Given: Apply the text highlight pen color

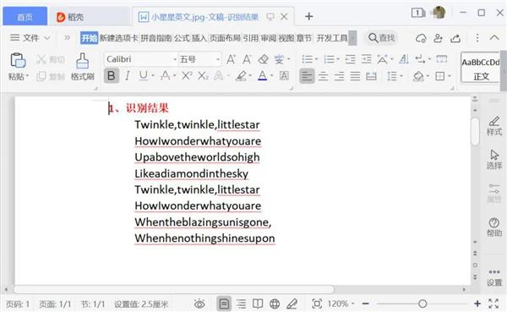Looking at the screenshot, I should tap(241, 76).
